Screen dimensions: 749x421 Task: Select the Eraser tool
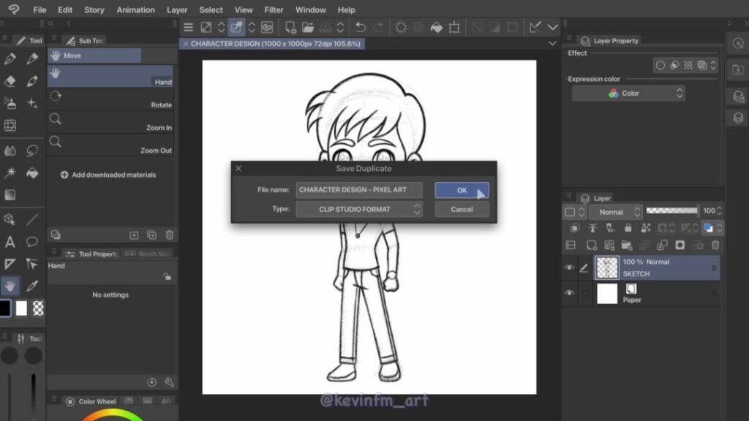[x=10, y=81]
